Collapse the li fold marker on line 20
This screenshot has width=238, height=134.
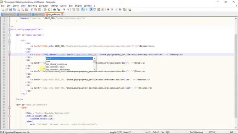[9, 52]
